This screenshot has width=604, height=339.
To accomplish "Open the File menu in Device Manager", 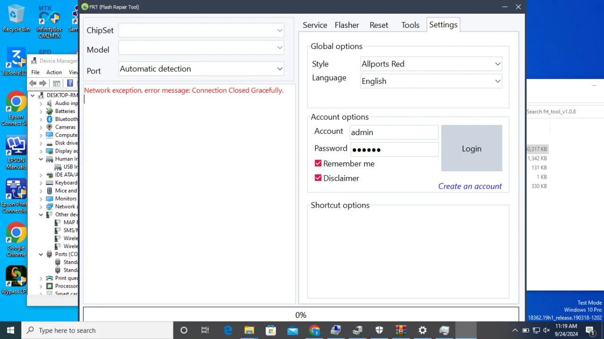I will (x=35, y=72).
